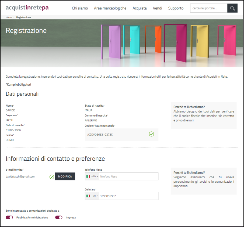Image resolution: width=244 pixels, height=227 pixels.
Task: Click green checkmark beside Codice Fiscale
Action: tap(151, 134)
